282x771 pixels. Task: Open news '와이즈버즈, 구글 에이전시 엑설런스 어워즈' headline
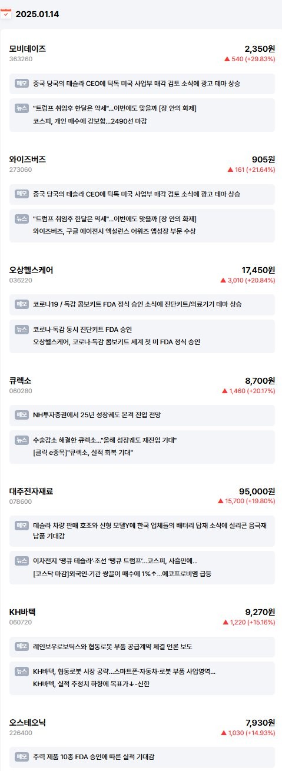click(x=114, y=231)
